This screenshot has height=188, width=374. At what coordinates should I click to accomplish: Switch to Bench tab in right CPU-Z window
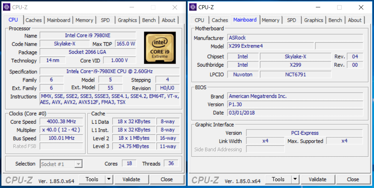coord(335,20)
